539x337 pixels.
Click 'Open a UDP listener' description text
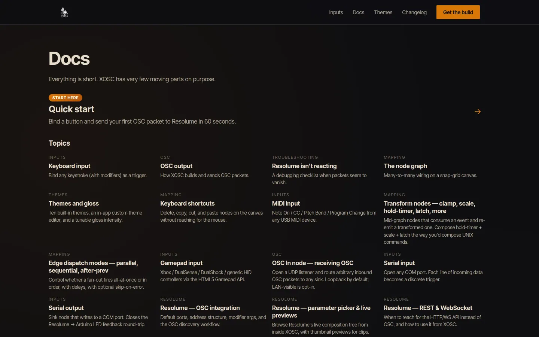point(322,279)
